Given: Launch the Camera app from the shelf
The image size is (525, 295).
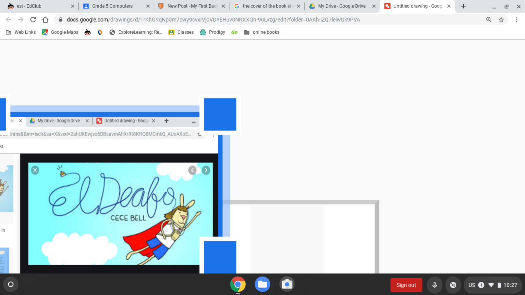Looking at the screenshot, I should [x=287, y=284].
